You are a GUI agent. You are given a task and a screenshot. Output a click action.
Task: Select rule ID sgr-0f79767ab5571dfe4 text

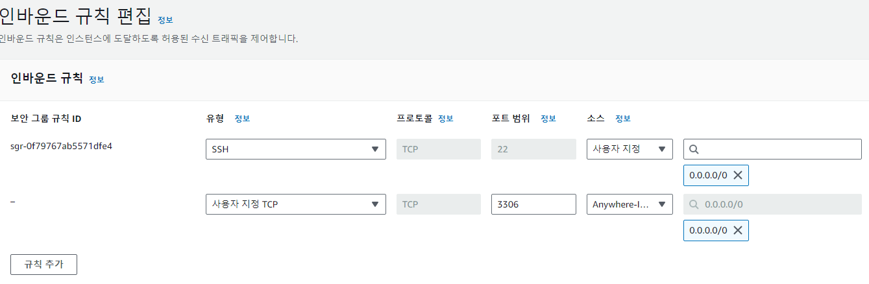point(62,146)
